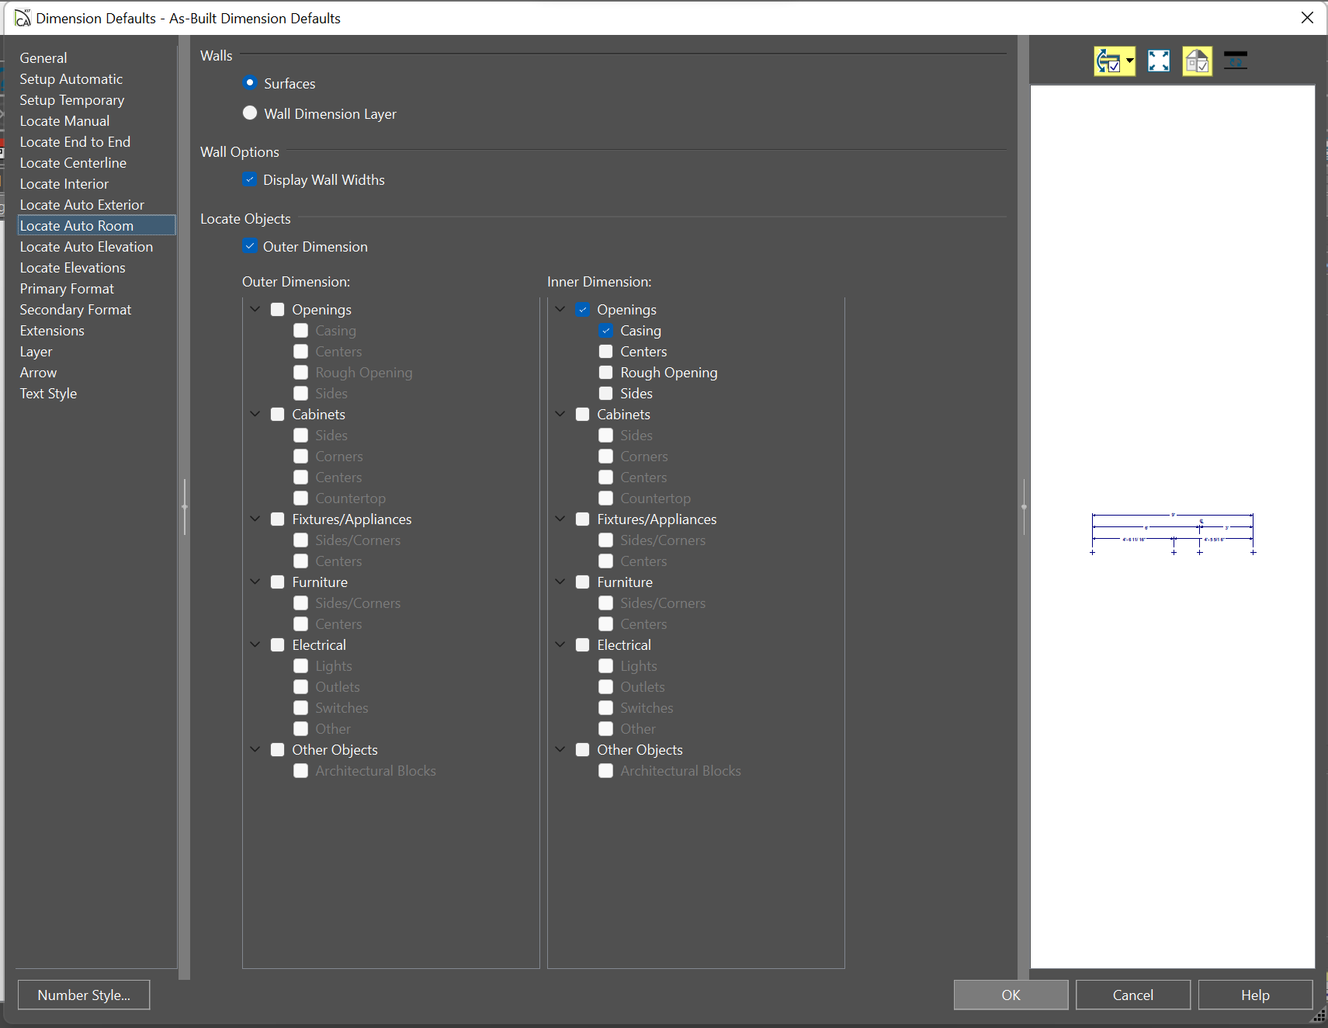Open the preview view-type dropdown arrow
Image resolution: width=1328 pixels, height=1028 pixels.
click(1129, 61)
